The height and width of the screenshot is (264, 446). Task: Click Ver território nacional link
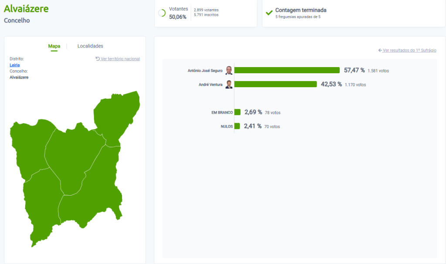[120, 59]
